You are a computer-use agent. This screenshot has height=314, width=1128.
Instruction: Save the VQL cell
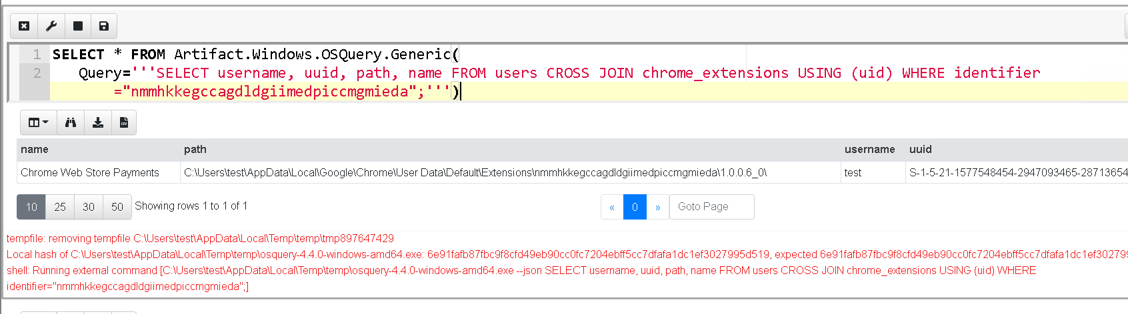[x=103, y=26]
